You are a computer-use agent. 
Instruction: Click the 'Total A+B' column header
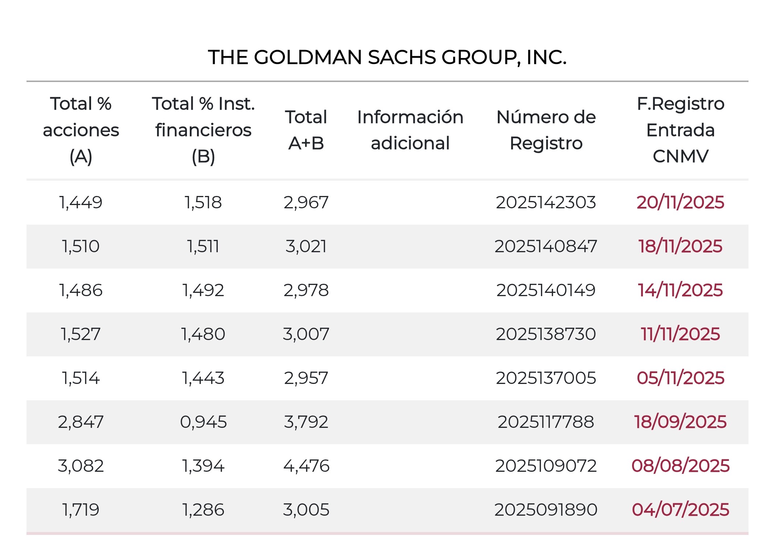pos(306,130)
